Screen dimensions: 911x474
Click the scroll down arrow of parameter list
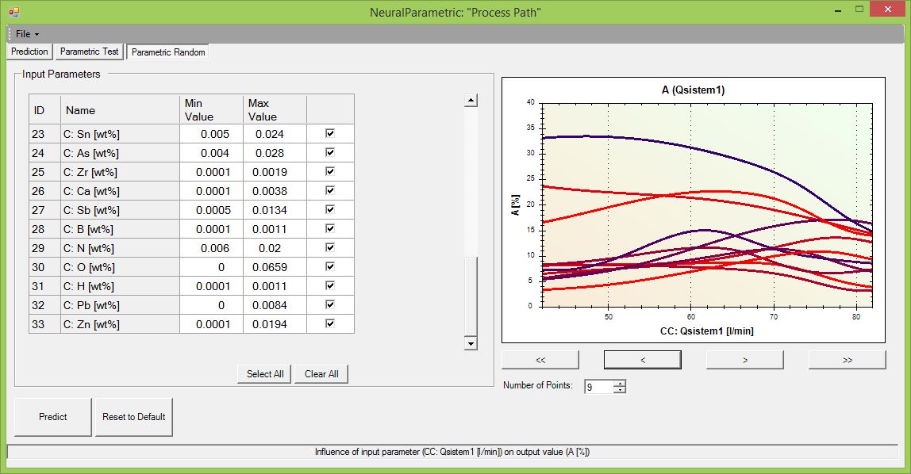click(471, 343)
